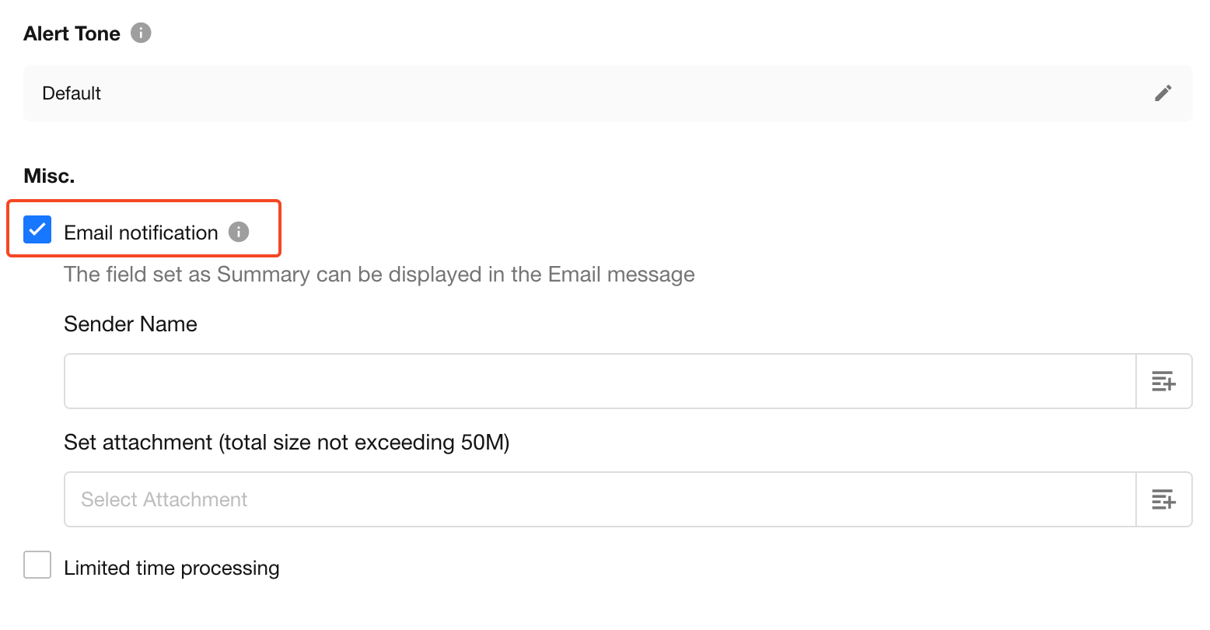Click the "Select Attachment" placeholder text

tap(164, 499)
